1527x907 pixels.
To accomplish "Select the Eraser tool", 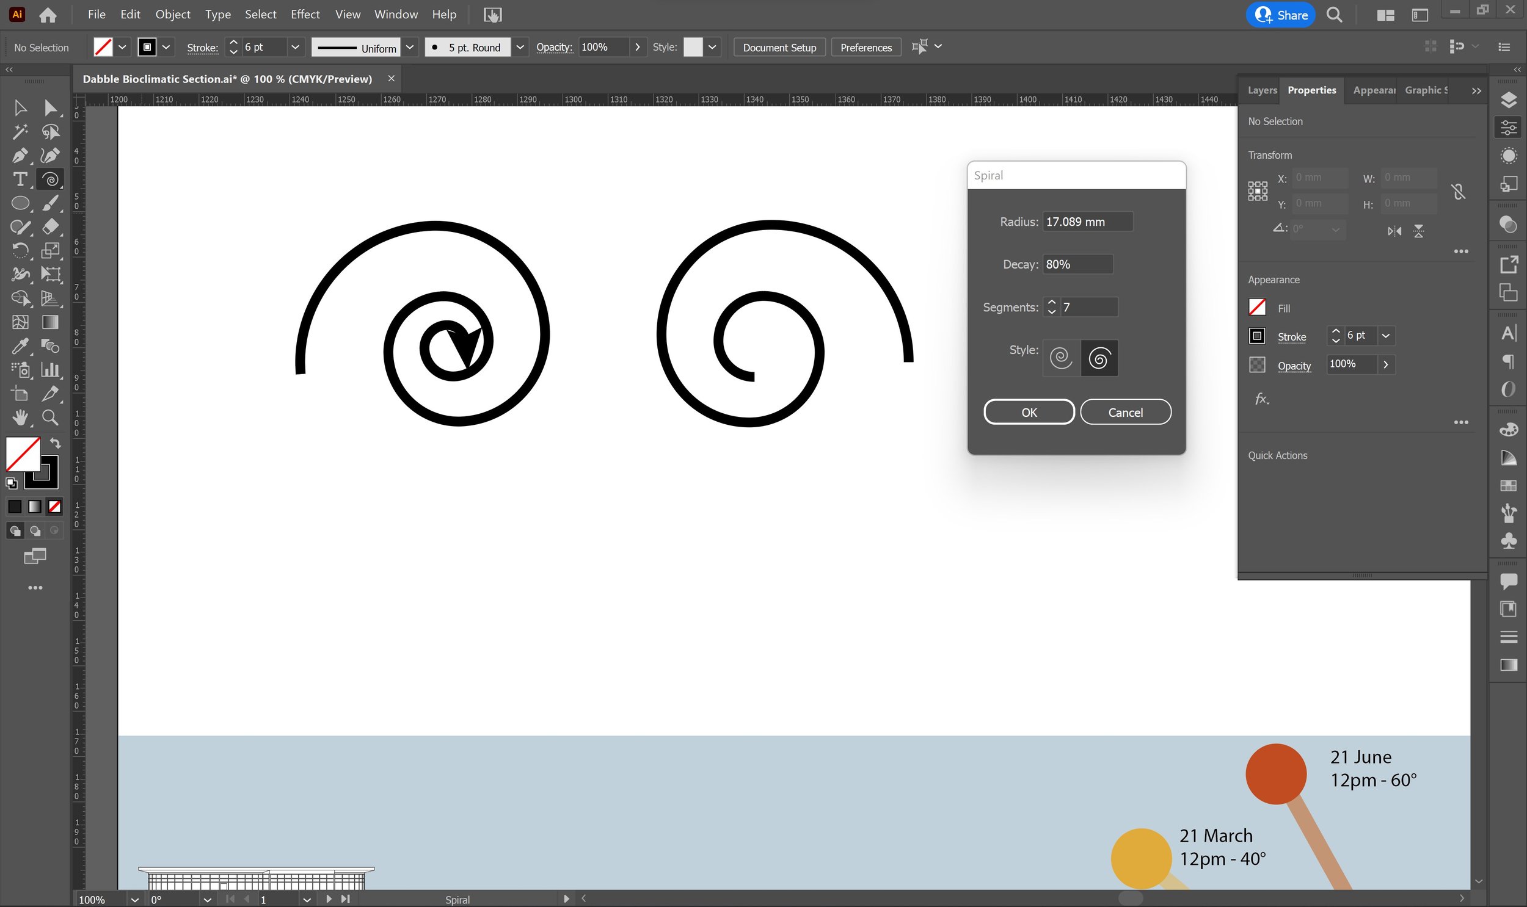I will 51,227.
